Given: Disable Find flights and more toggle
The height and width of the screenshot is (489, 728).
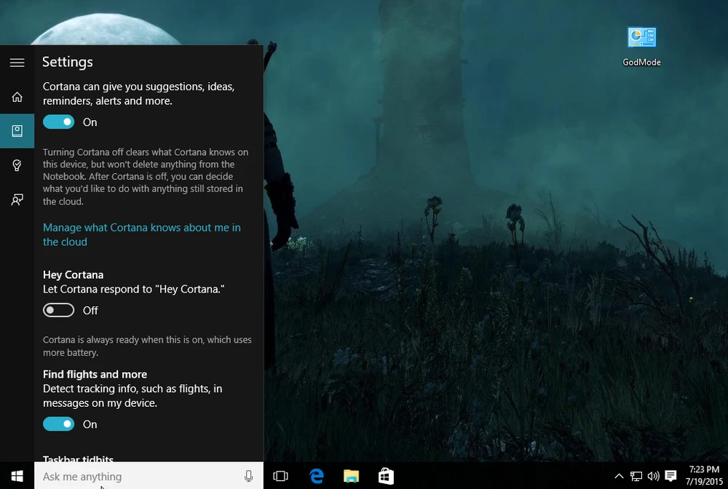Looking at the screenshot, I should [x=59, y=424].
